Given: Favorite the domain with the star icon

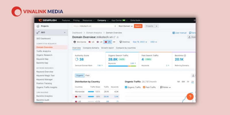Looking at the screenshot, I should coord(118,37).
